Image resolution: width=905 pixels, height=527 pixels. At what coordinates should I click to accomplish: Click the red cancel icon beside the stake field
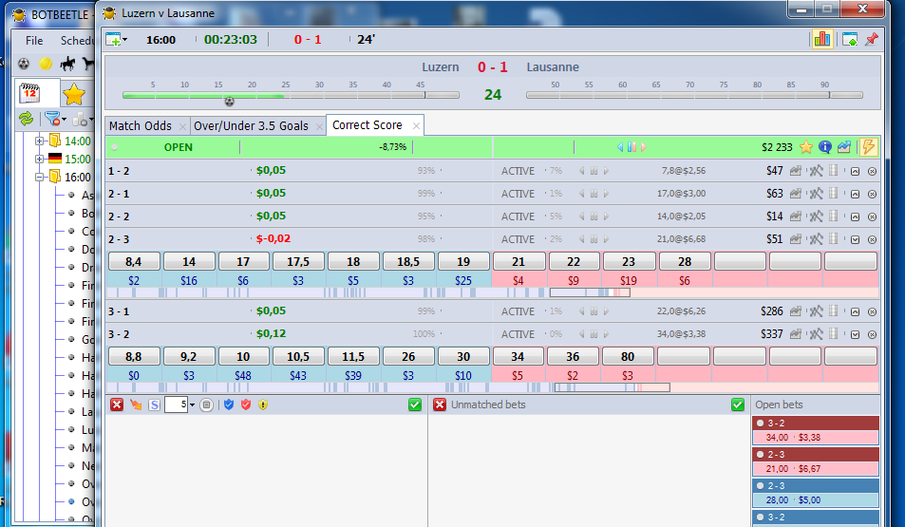tap(117, 405)
